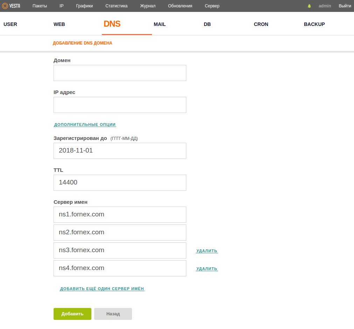Edit the Зарегистрирован до date field
Viewport: 354px width, 329px height.
click(120, 151)
